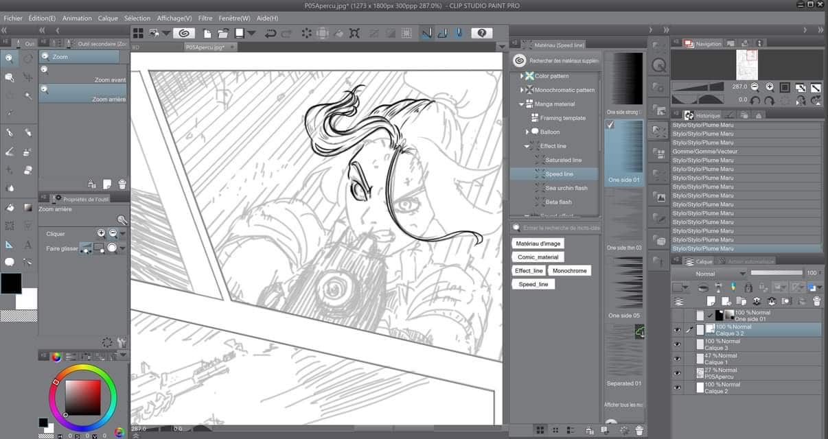Click the delete sub tool trash icon

point(122,184)
